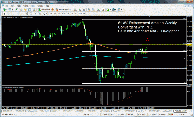Switch chart to MN monthly timeframe
The image size is (194, 117).
(85, 14)
